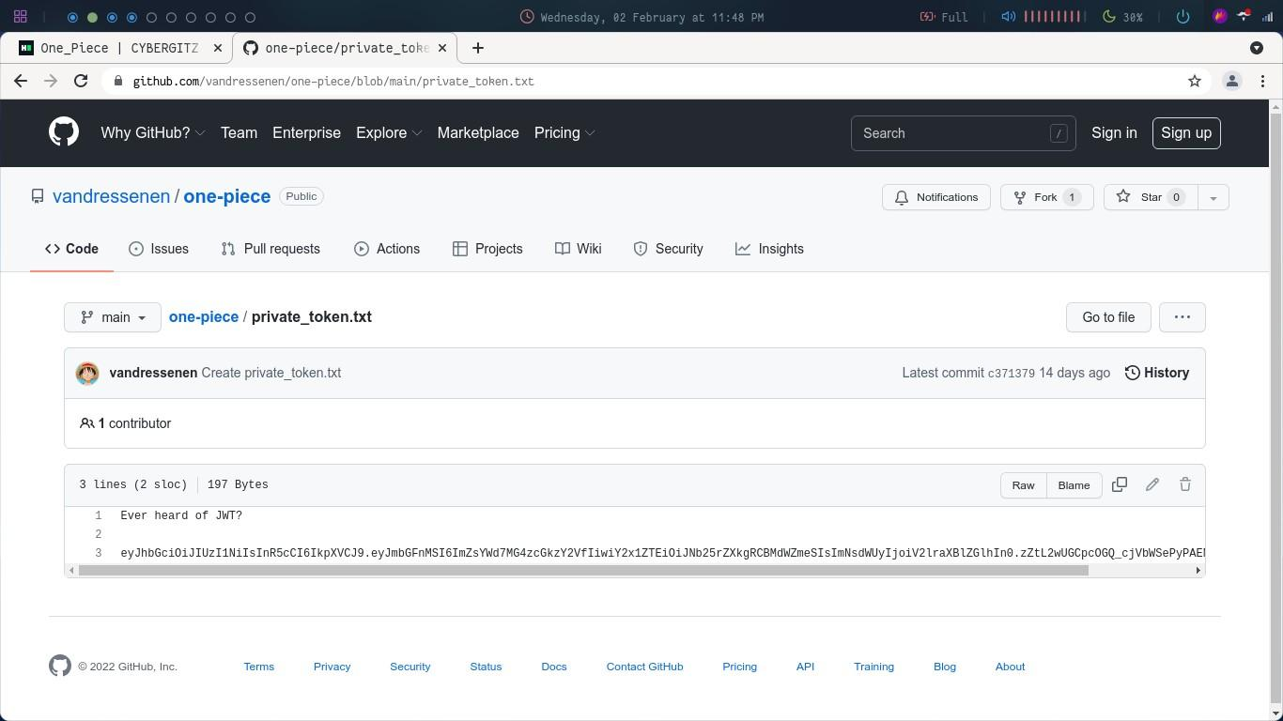Click the clock icon next to the date

(527, 17)
